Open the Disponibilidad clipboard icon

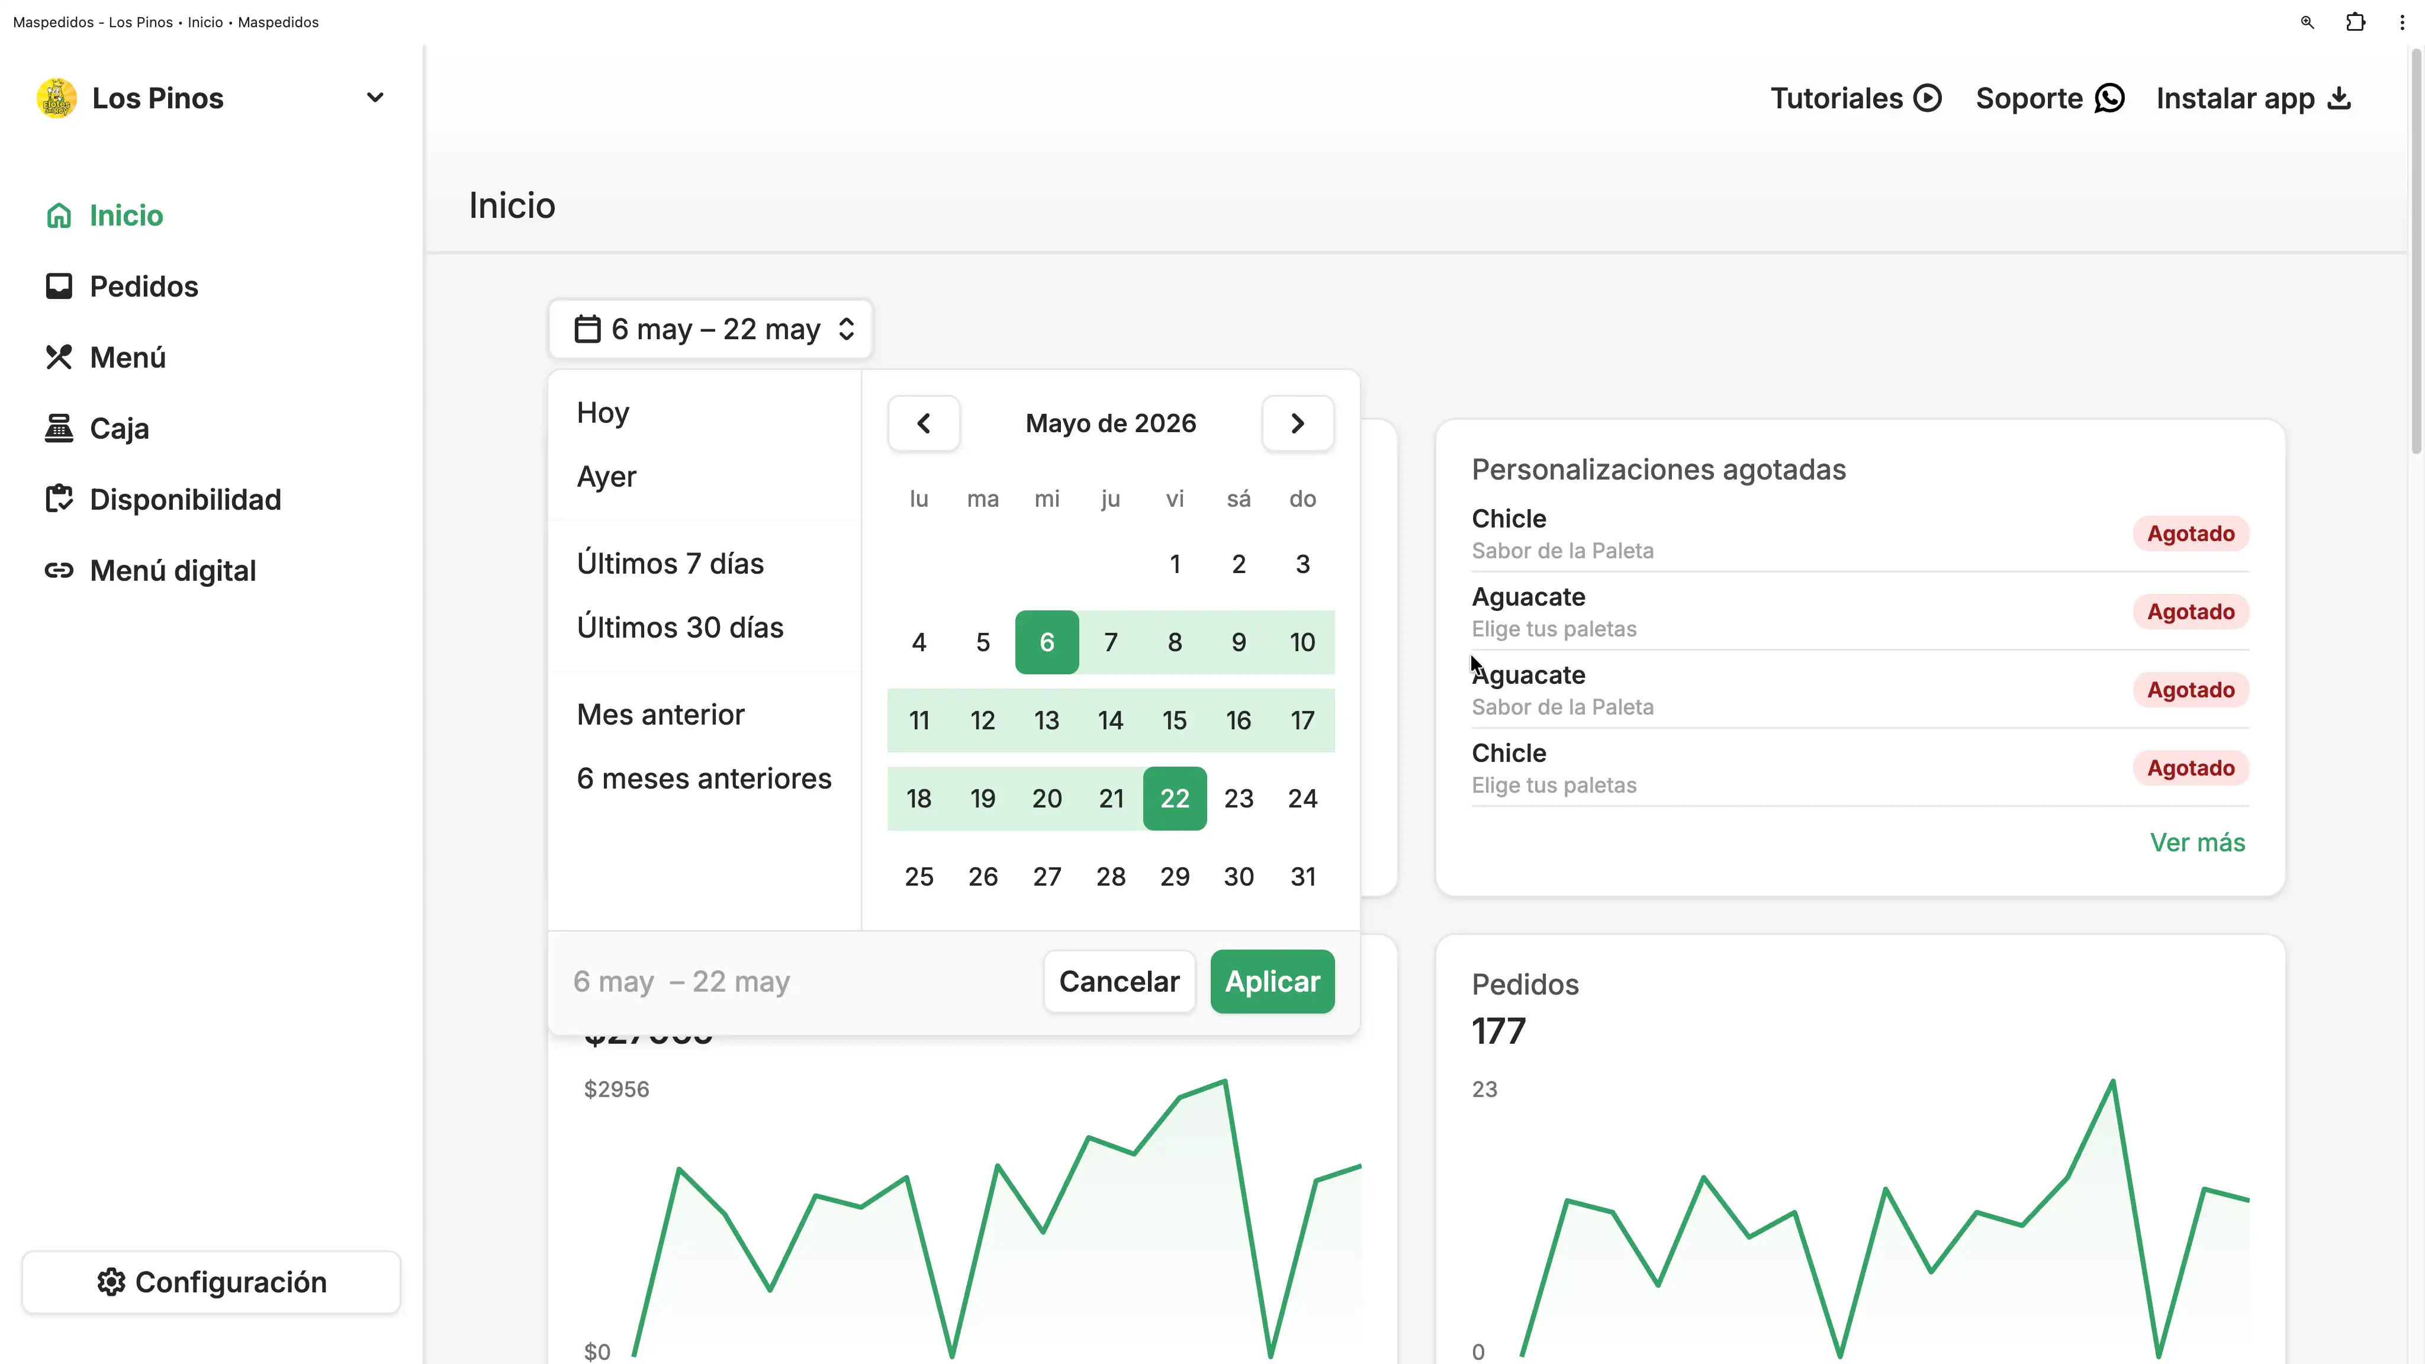coord(59,500)
